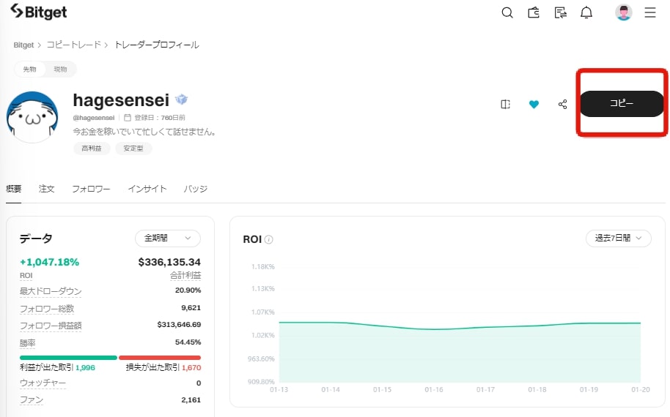The height and width of the screenshot is (417, 670).
Task: Switch to the インサイト tab
Action: click(x=147, y=189)
